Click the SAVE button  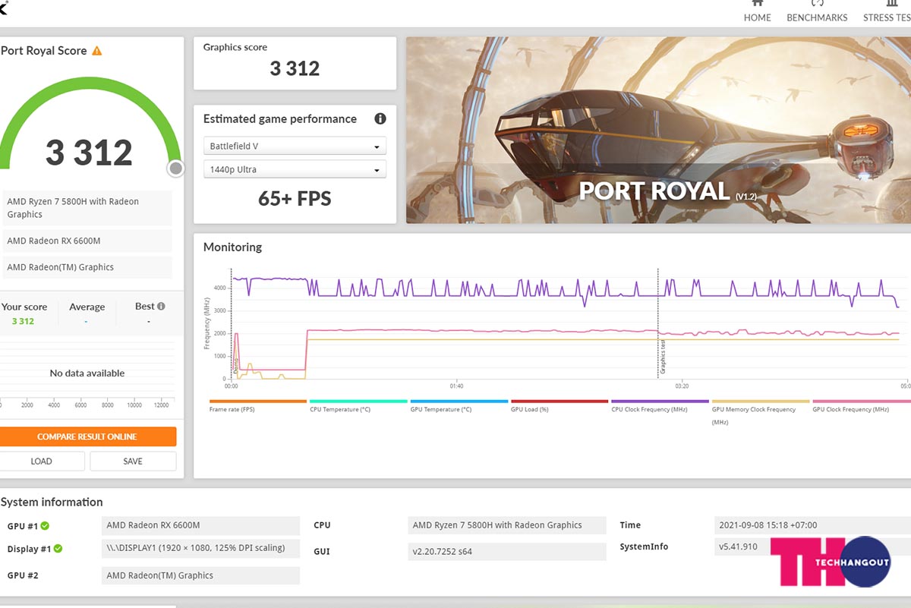[133, 461]
